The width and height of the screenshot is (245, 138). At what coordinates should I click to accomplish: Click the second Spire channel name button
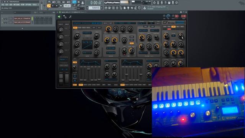tap(22, 22)
